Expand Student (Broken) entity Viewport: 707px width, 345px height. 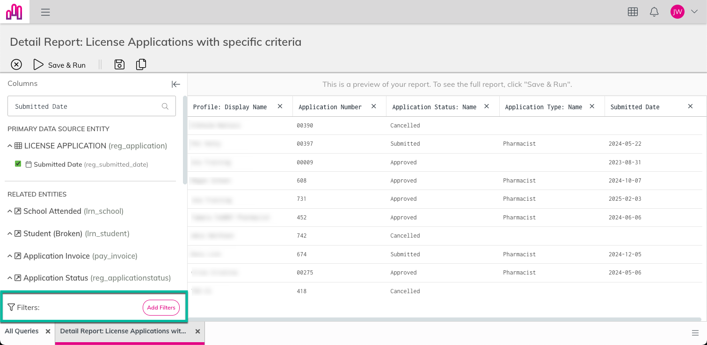[x=10, y=234]
